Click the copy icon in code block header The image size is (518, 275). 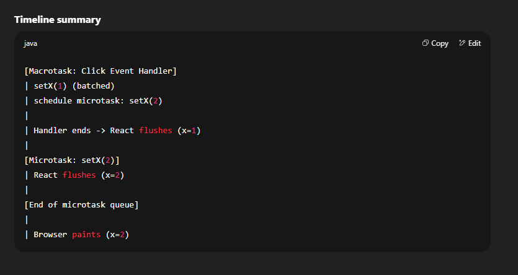(x=426, y=43)
